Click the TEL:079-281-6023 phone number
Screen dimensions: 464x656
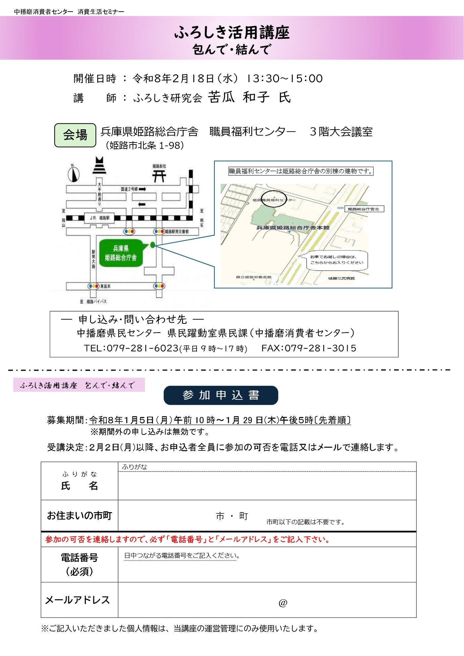coord(131,348)
